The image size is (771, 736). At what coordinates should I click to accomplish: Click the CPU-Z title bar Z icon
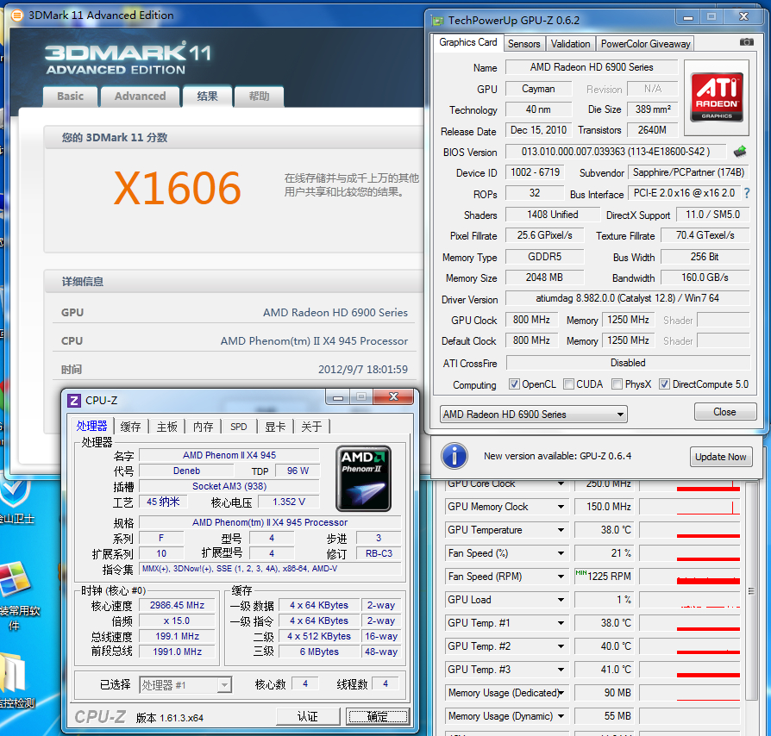(74, 401)
